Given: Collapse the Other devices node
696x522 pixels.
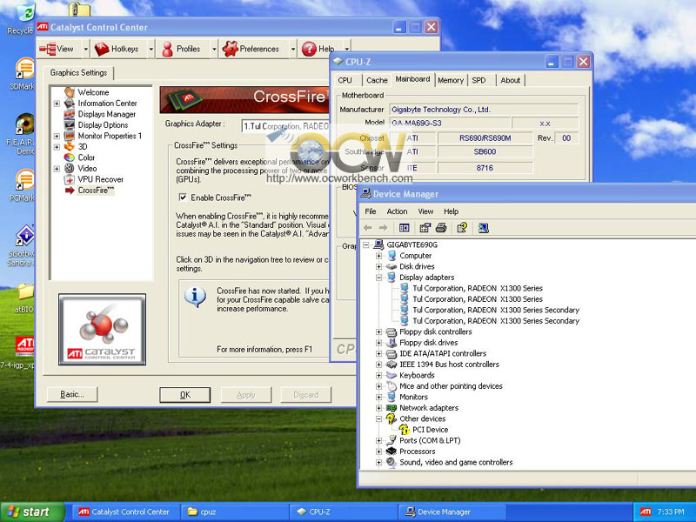Looking at the screenshot, I should pyautogui.click(x=378, y=418).
